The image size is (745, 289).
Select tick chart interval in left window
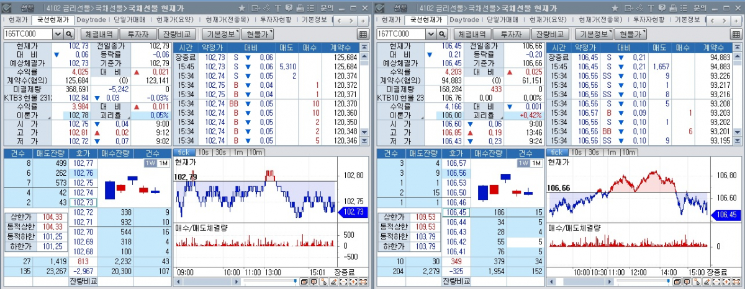[x=184, y=152]
